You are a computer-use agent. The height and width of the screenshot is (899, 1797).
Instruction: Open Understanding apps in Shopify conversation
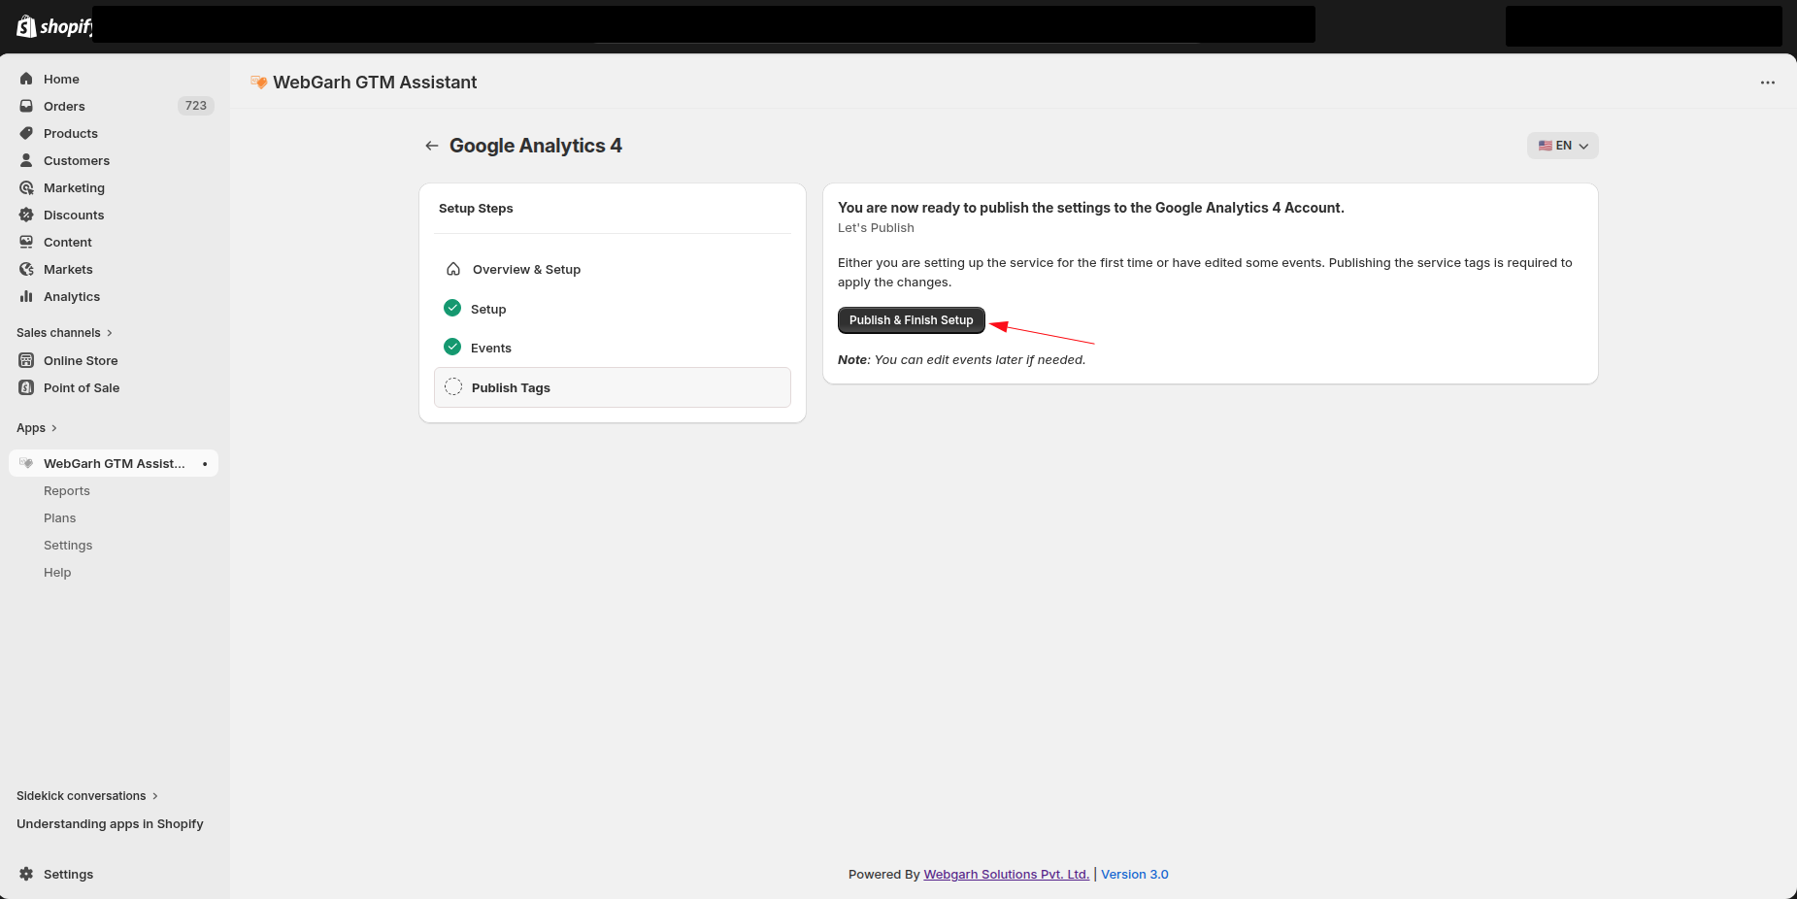click(110, 824)
